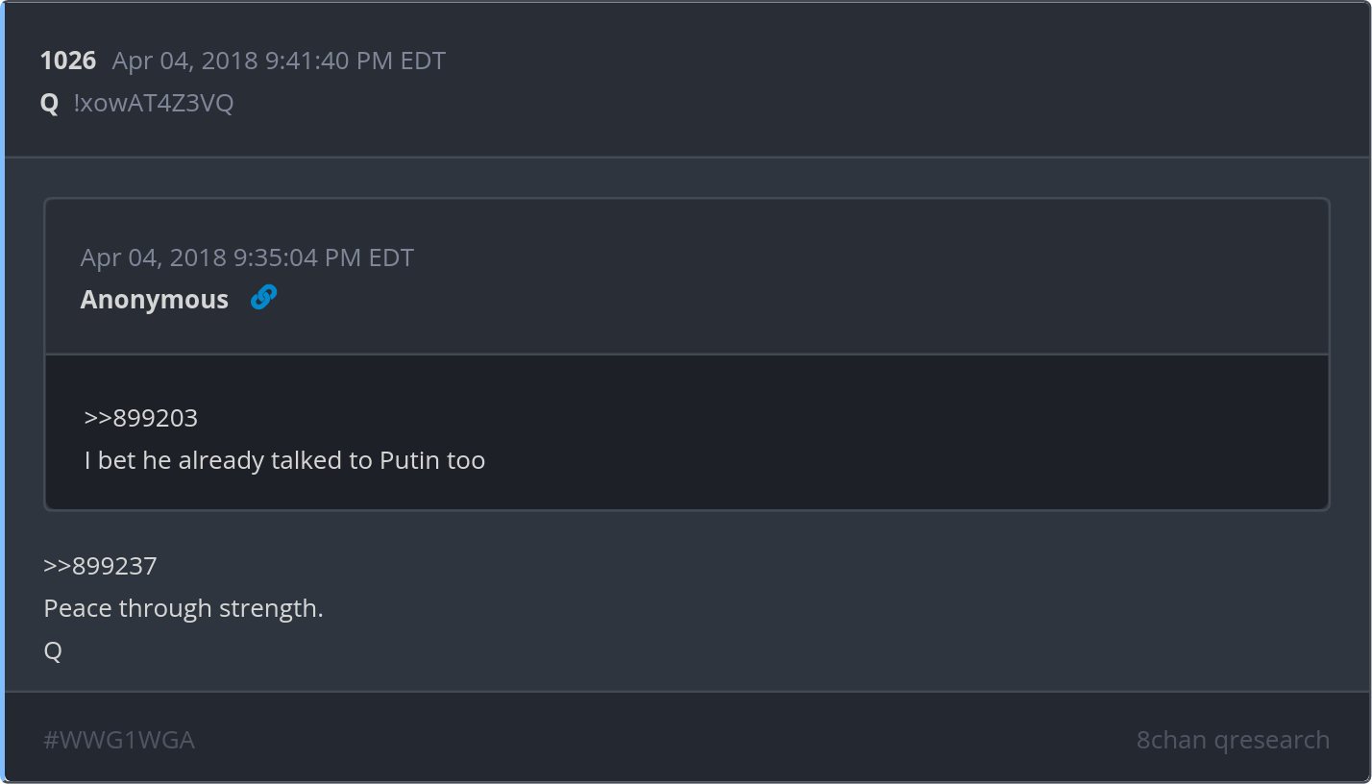Select the Anonymous author name
The height and width of the screenshot is (784, 1372).
tap(155, 300)
